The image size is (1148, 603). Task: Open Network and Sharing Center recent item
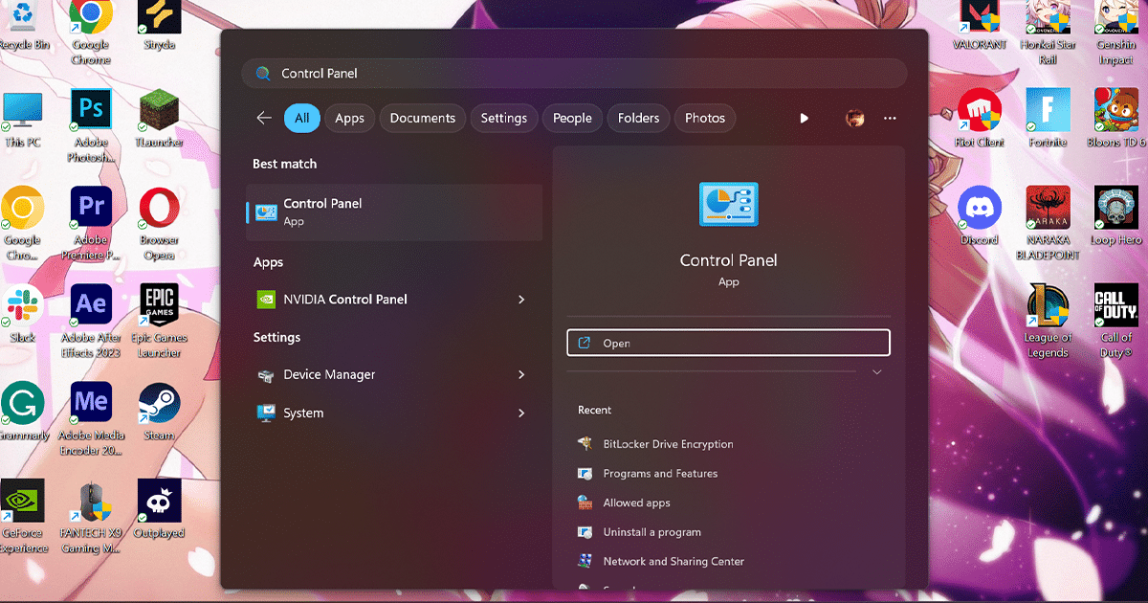[x=673, y=562]
